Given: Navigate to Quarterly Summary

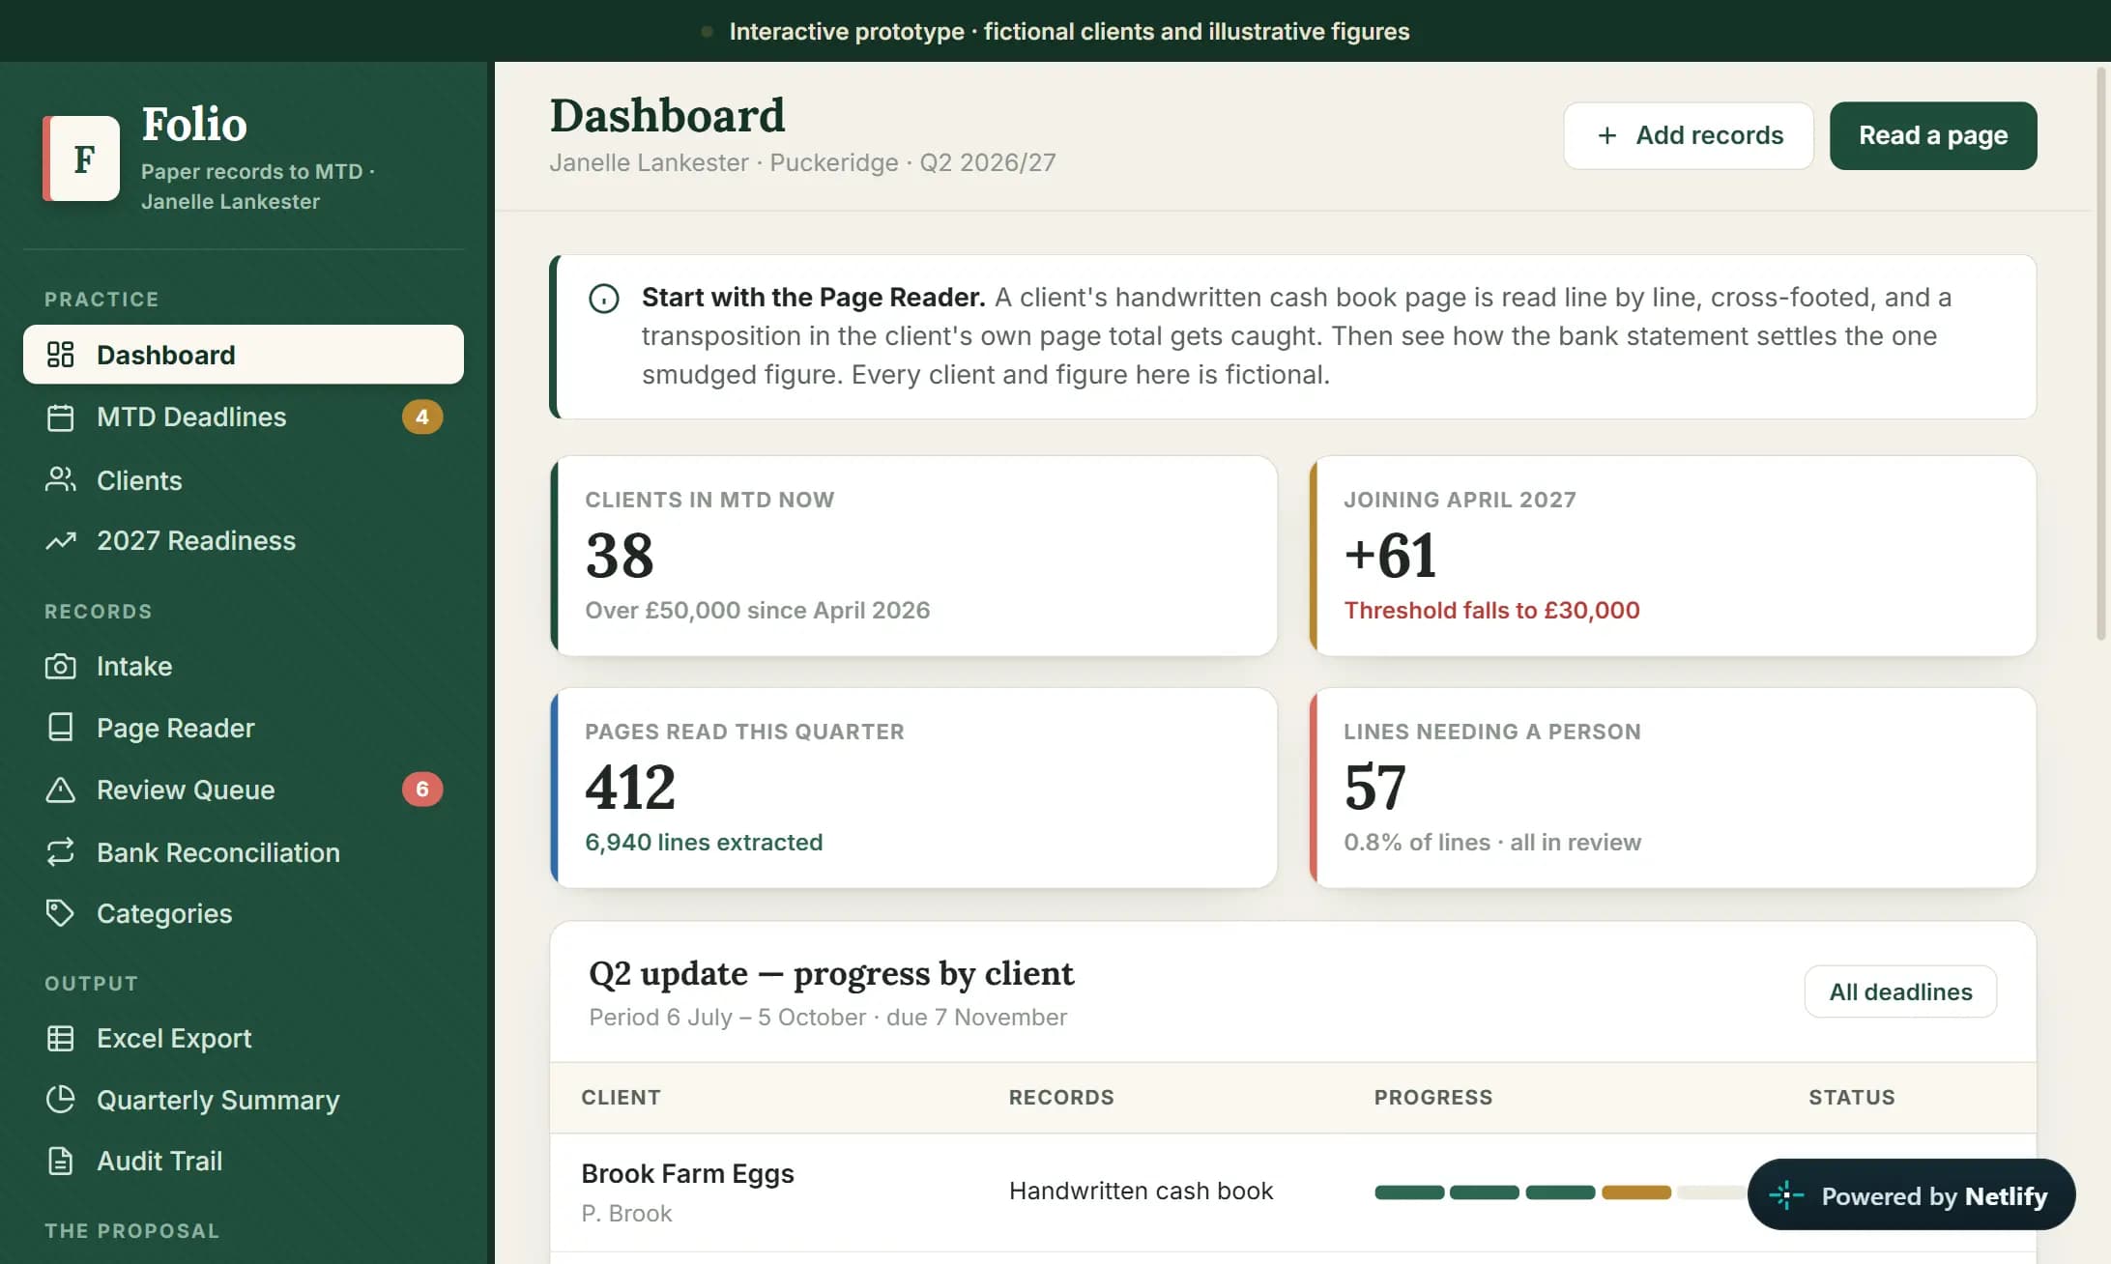Looking at the screenshot, I should pos(243,1100).
